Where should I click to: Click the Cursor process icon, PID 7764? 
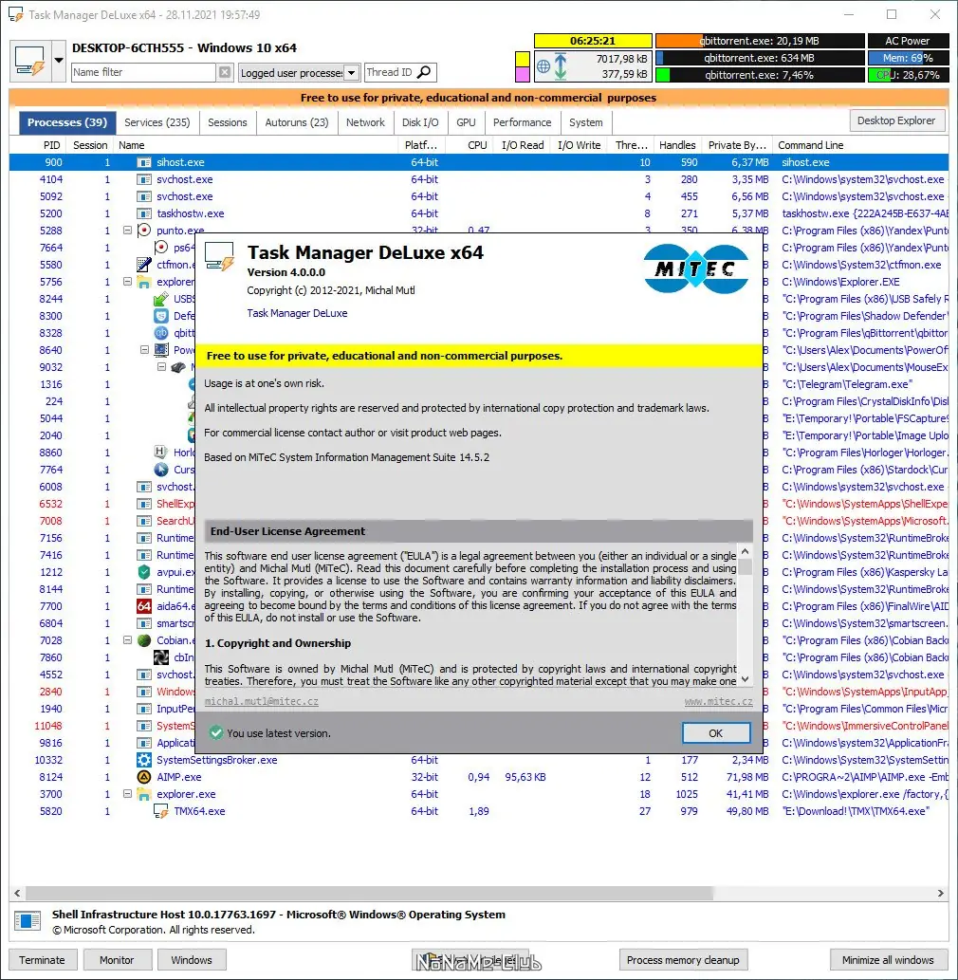coord(161,470)
